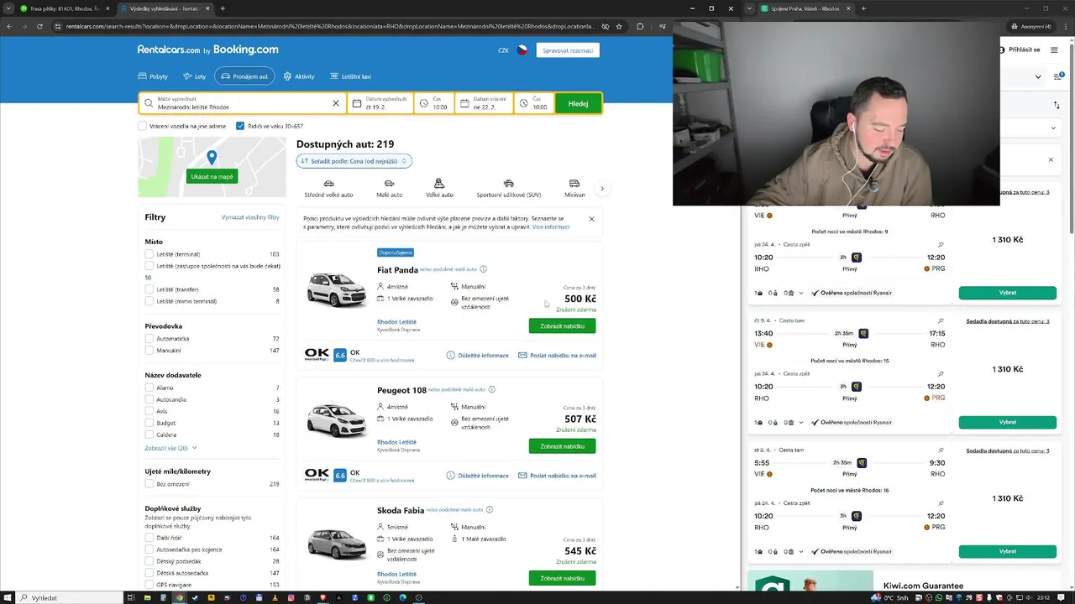Click the pickup location input field
The height and width of the screenshot is (604, 1075).
244,103
